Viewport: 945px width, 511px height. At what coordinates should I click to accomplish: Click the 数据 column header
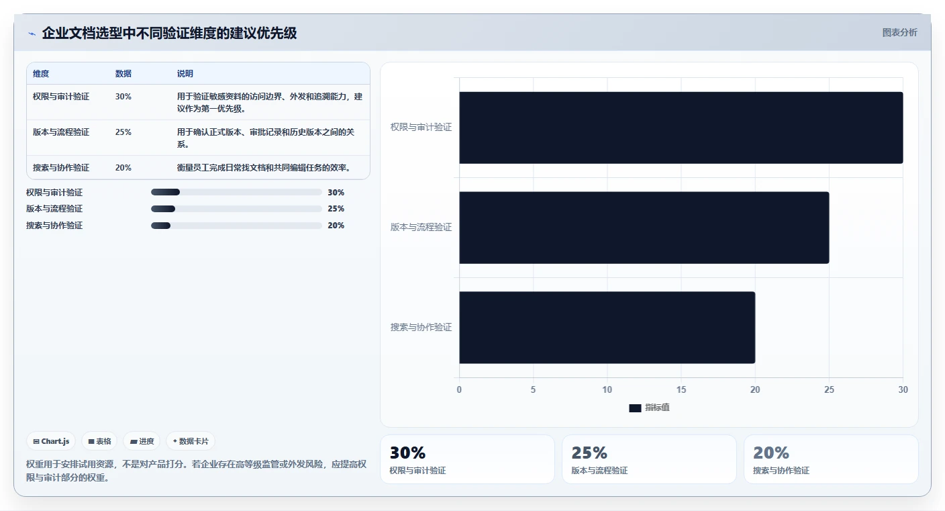tap(123, 74)
